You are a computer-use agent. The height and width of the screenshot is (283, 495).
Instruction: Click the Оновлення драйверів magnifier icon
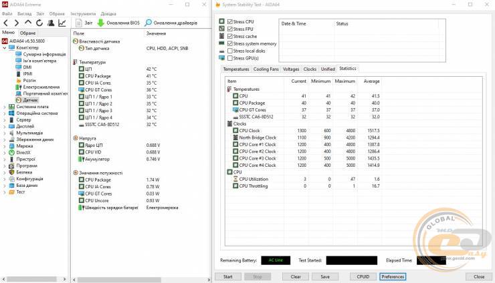tap(148, 23)
